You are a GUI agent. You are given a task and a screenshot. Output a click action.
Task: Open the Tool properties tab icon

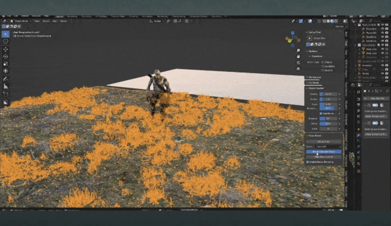click(x=359, y=92)
